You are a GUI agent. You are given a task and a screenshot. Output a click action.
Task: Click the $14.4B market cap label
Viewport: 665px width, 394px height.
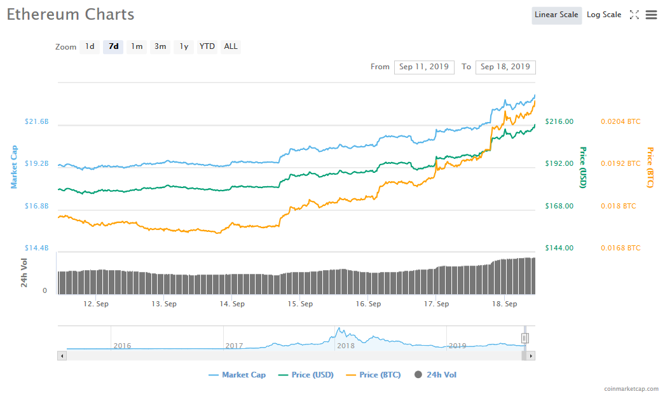[x=36, y=248]
